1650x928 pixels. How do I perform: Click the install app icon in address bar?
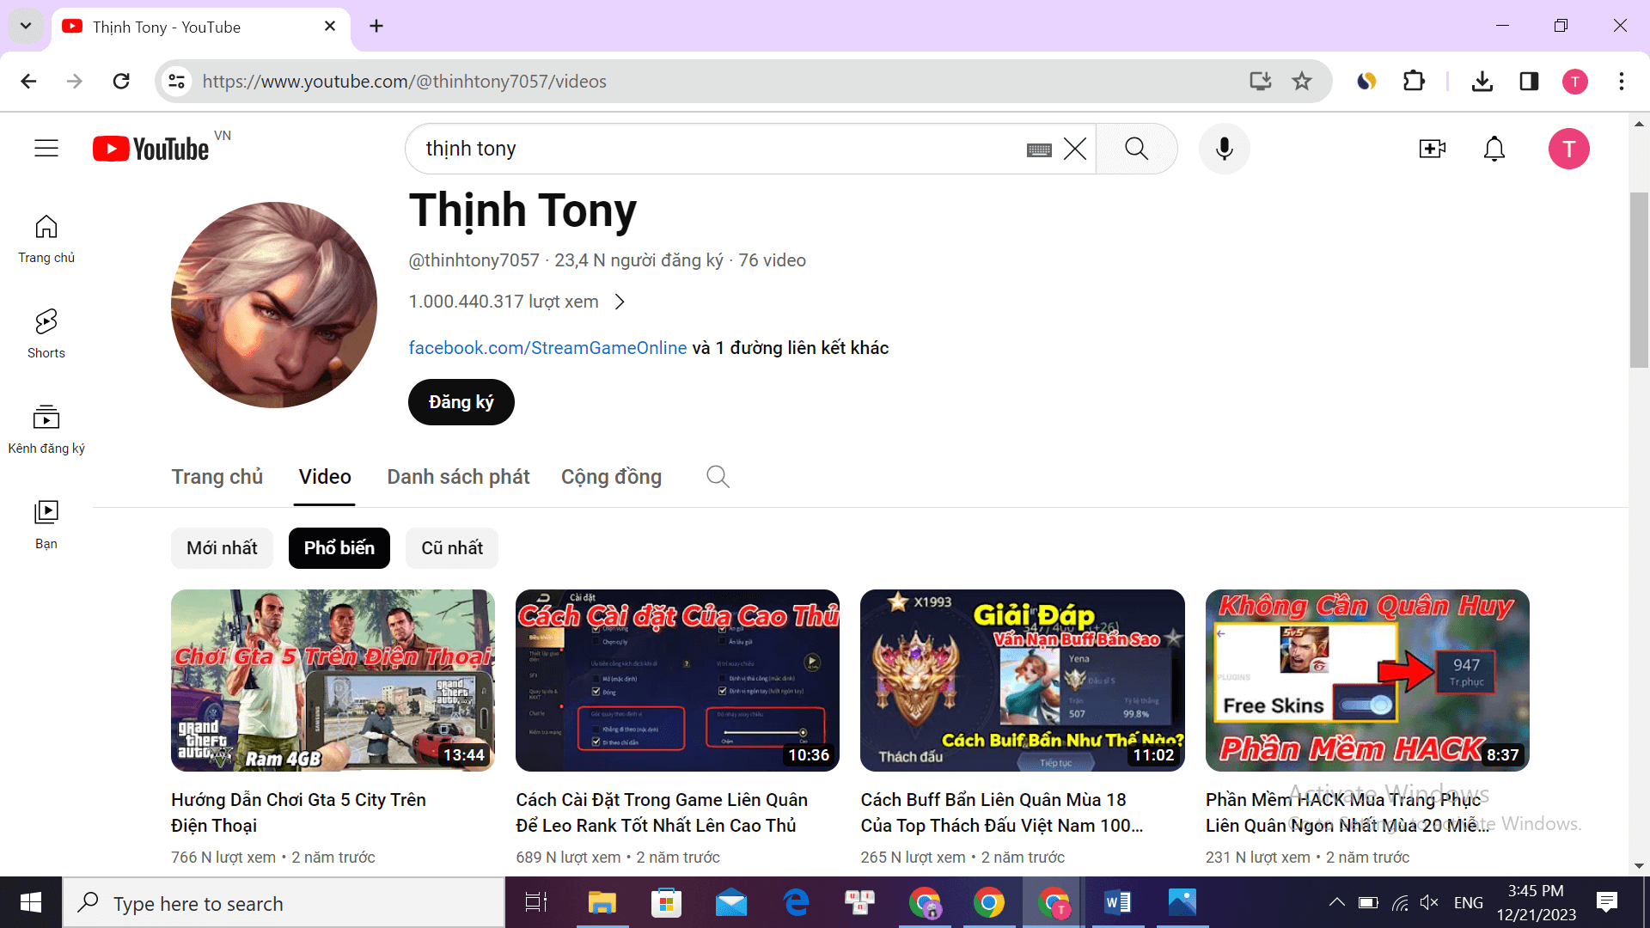[x=1260, y=81]
